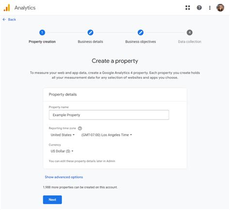
Task: Click the user profile avatar
Action: point(220,8)
